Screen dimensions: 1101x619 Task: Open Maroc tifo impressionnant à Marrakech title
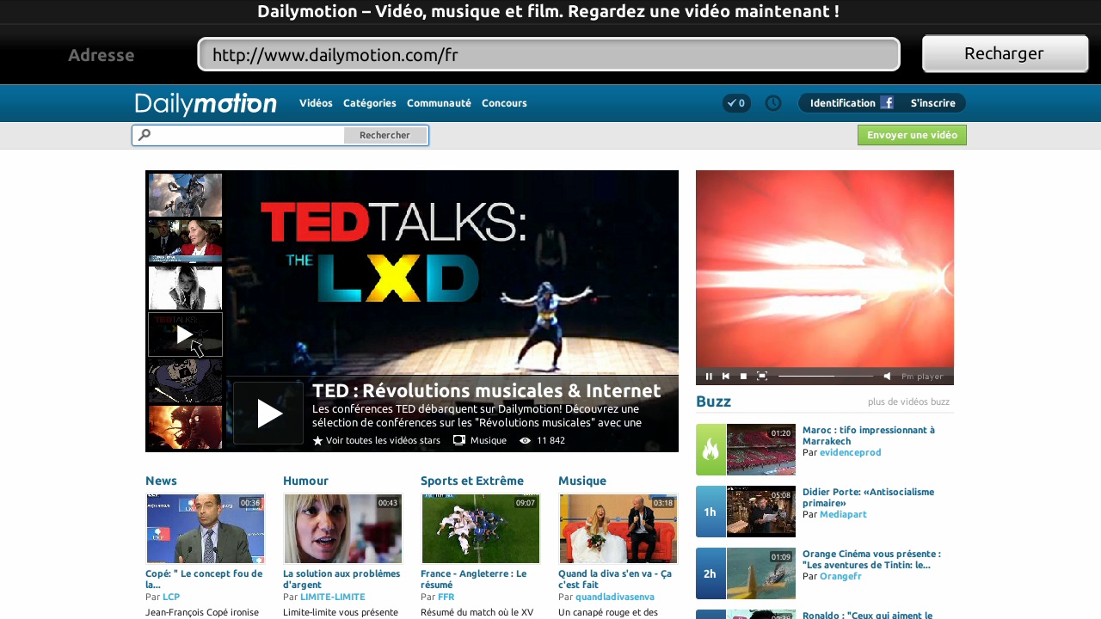[869, 435]
